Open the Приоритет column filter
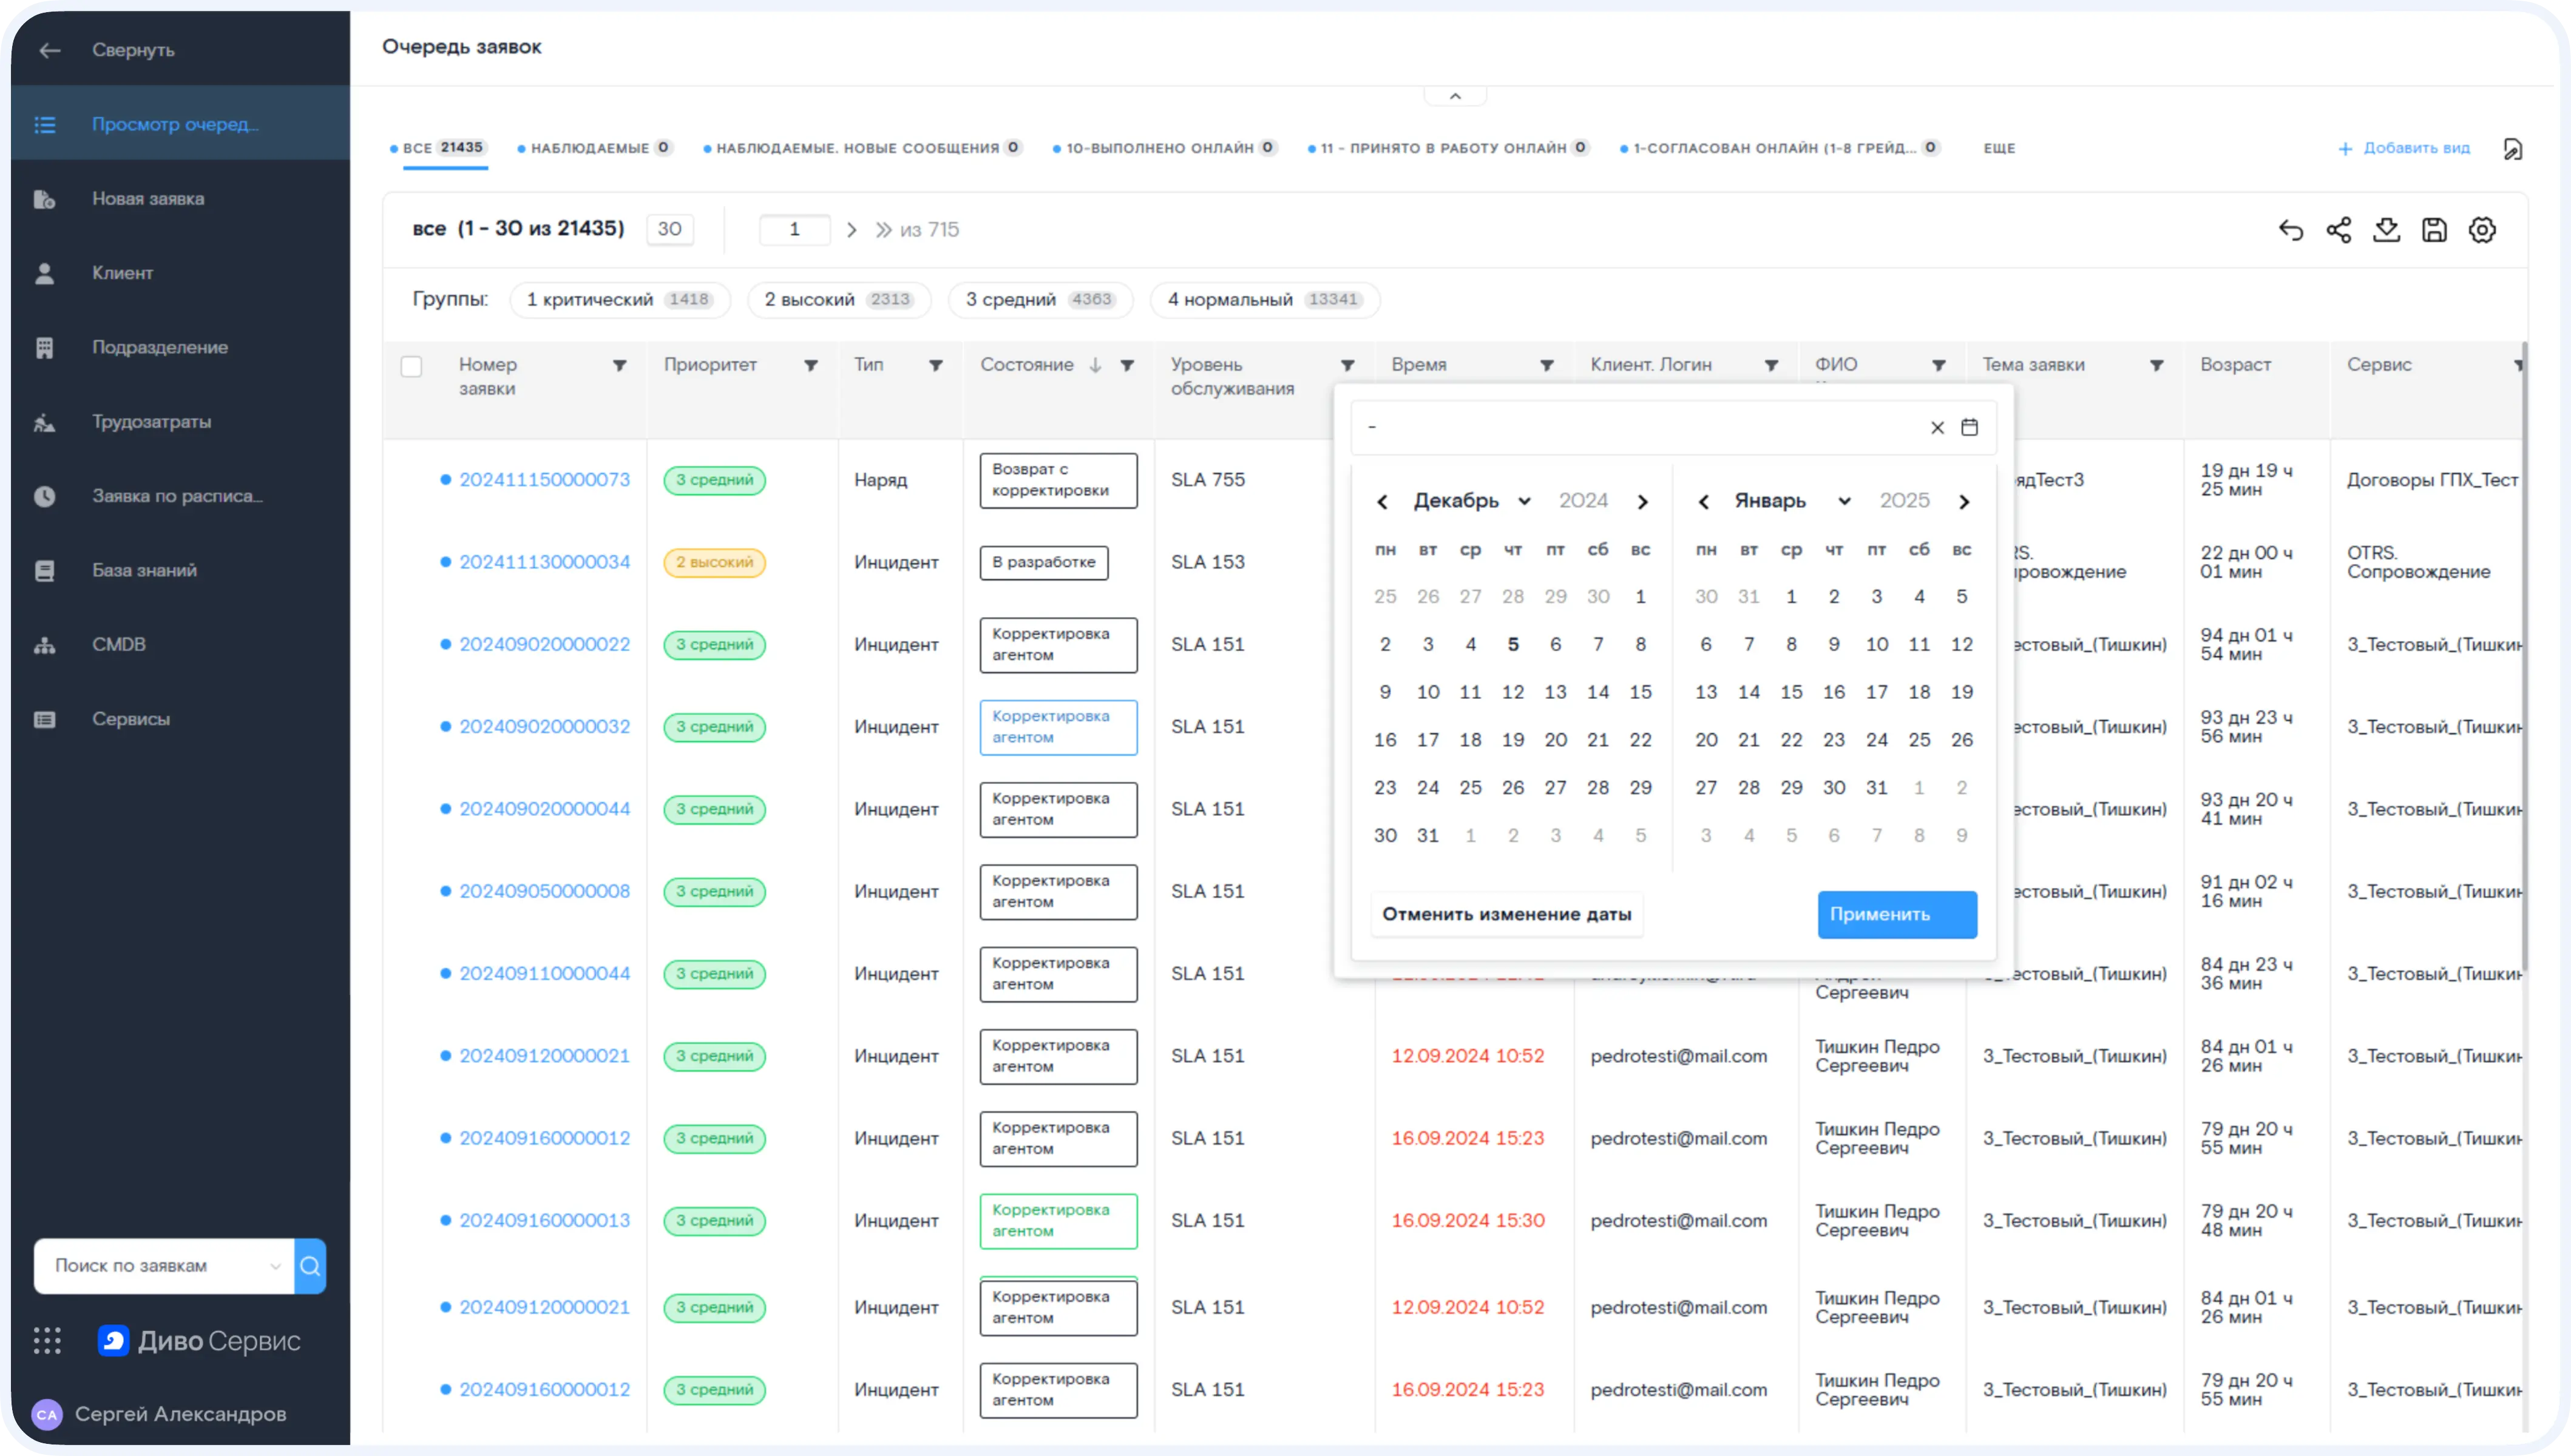 810,366
